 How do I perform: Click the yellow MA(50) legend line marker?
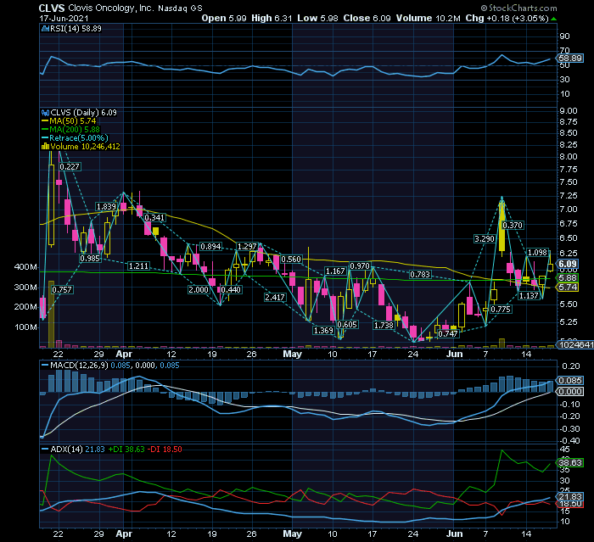(x=45, y=121)
